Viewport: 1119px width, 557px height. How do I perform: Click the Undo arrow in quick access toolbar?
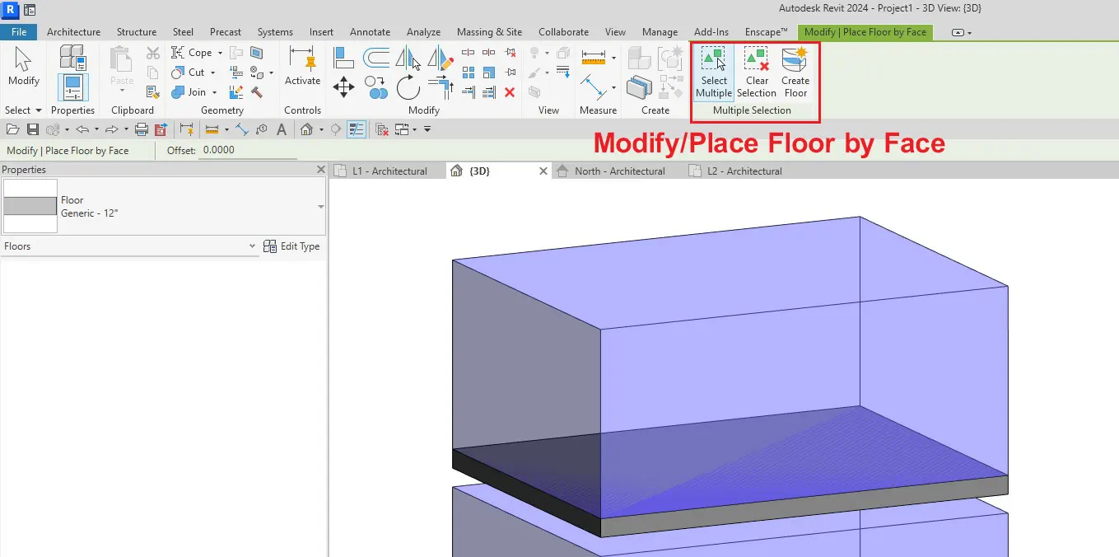click(x=82, y=129)
